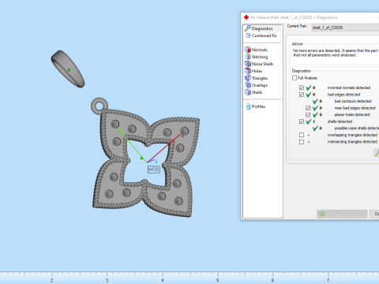Click the Current Part name field
Viewport: 379px width, 284px height.
point(345,28)
